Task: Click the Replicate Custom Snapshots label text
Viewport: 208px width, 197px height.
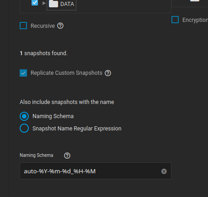Action: (x=66, y=73)
